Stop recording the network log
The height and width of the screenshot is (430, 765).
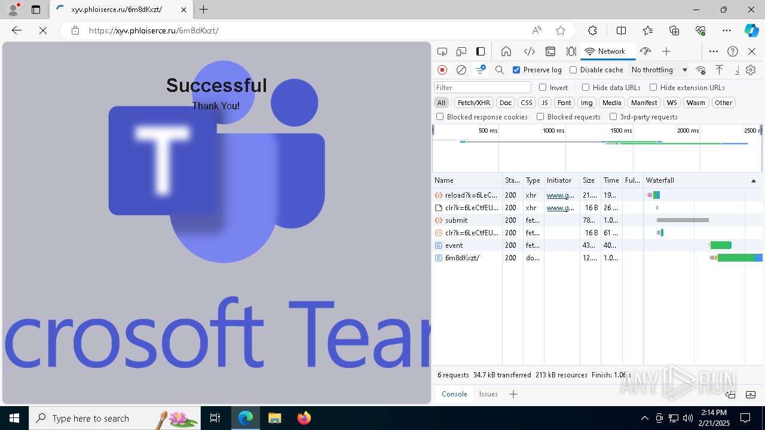[442, 70]
